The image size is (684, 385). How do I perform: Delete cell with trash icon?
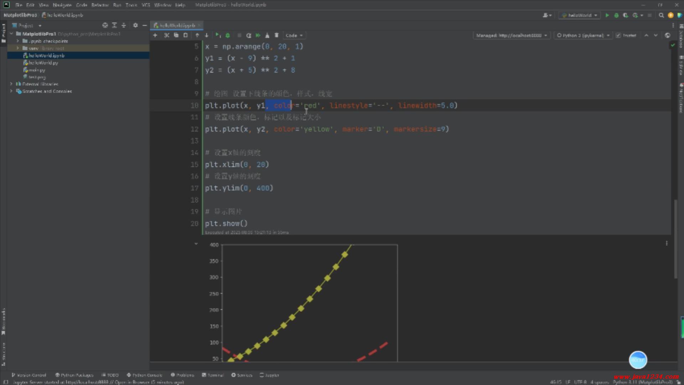(276, 35)
